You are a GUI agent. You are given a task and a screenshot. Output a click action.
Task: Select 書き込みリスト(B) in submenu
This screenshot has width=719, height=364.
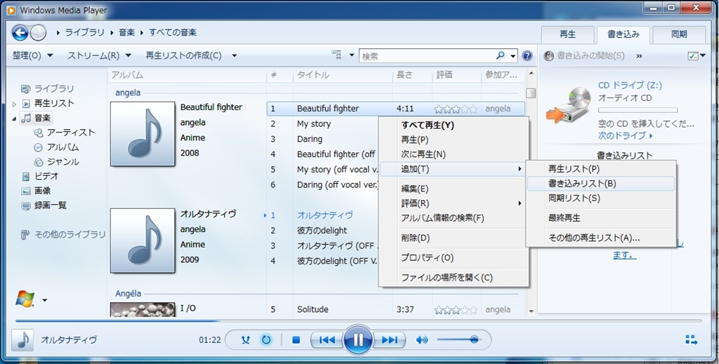(x=601, y=184)
